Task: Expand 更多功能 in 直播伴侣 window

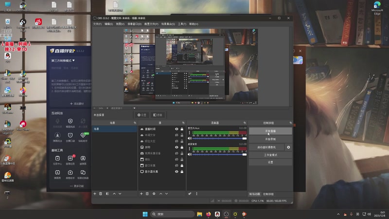Action: point(77,186)
